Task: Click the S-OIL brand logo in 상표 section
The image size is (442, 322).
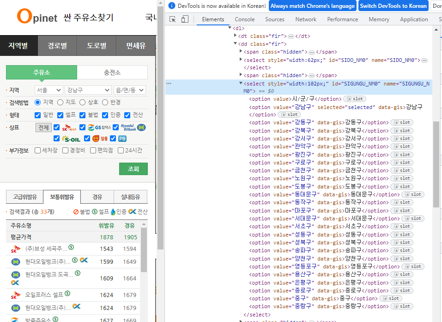Action: [x=71, y=139]
